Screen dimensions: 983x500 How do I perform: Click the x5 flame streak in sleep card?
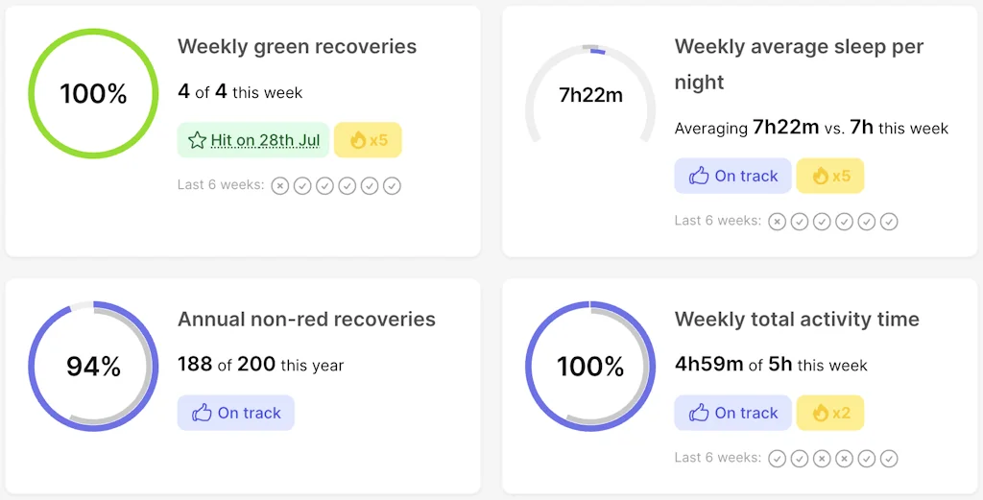[830, 176]
